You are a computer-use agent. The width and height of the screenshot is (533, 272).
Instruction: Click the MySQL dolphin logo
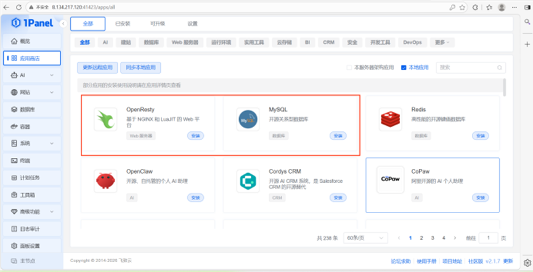248,120
